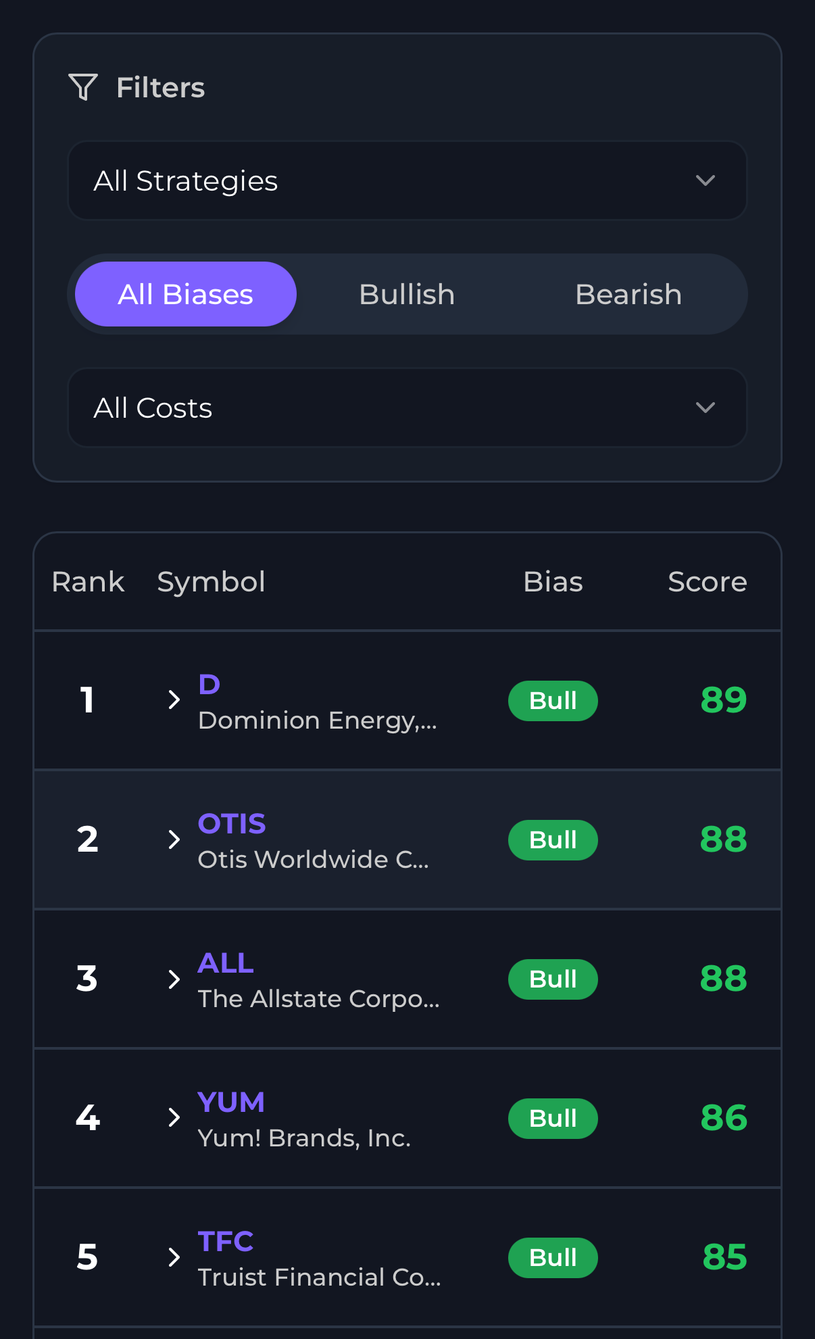Click the Bull badge for Allstate
This screenshot has width=815, height=1339.
coord(553,979)
